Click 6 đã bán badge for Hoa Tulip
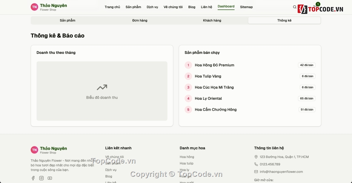This screenshot has height=183, width=352. coord(308,76)
